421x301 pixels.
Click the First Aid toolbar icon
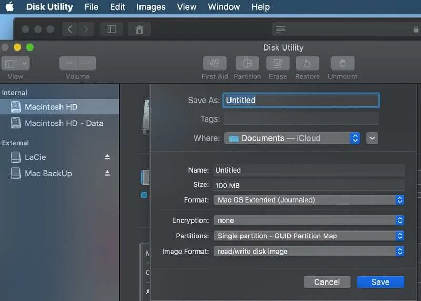coord(215,63)
